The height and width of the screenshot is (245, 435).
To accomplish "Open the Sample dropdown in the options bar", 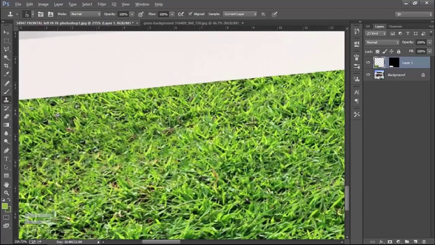I will [240, 14].
